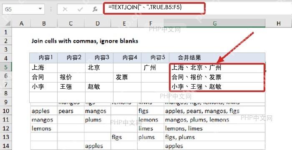Select the cell containing 合同
The image size is (292, 150).
pos(43,77)
